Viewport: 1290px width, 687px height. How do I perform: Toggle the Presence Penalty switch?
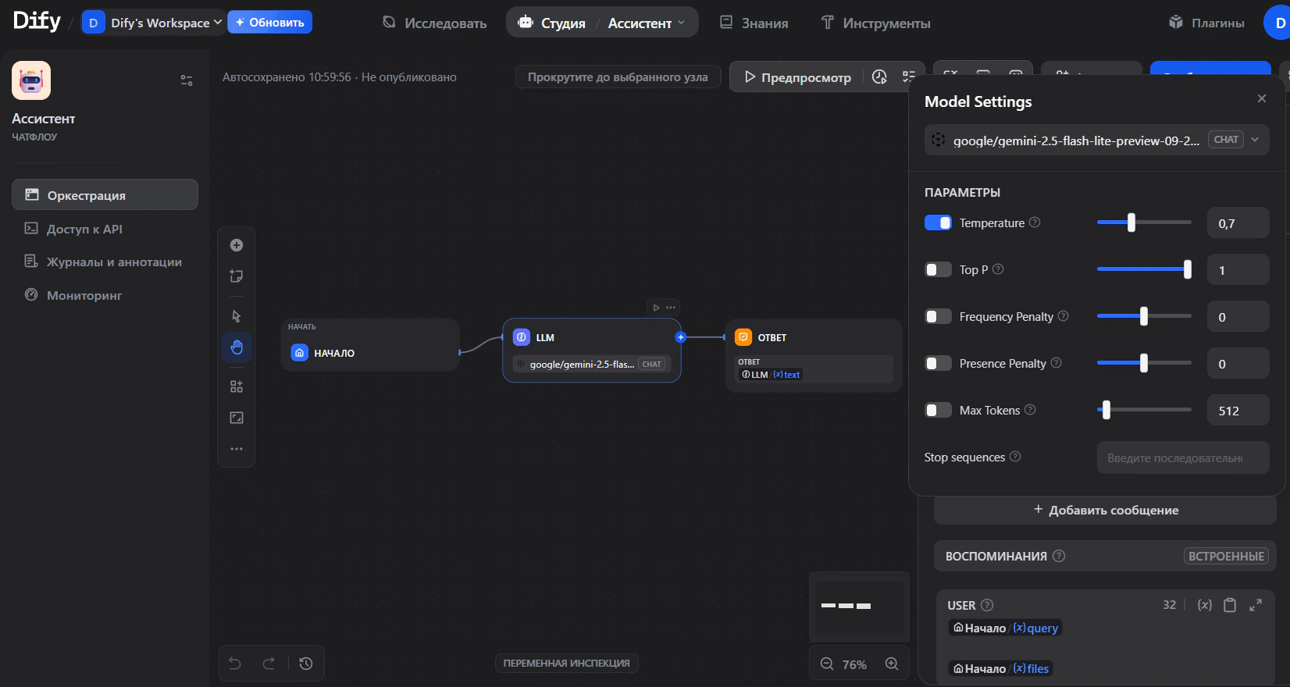point(938,363)
